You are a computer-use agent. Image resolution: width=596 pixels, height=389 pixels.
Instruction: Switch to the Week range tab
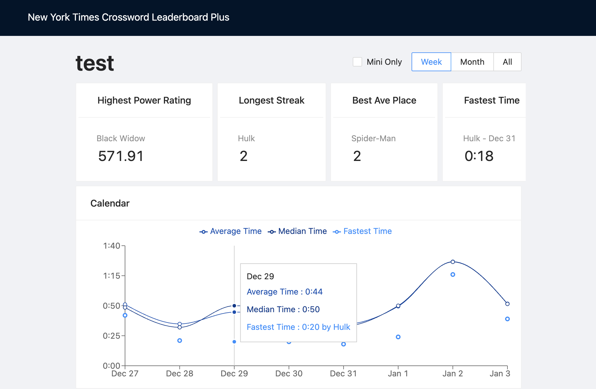(431, 62)
